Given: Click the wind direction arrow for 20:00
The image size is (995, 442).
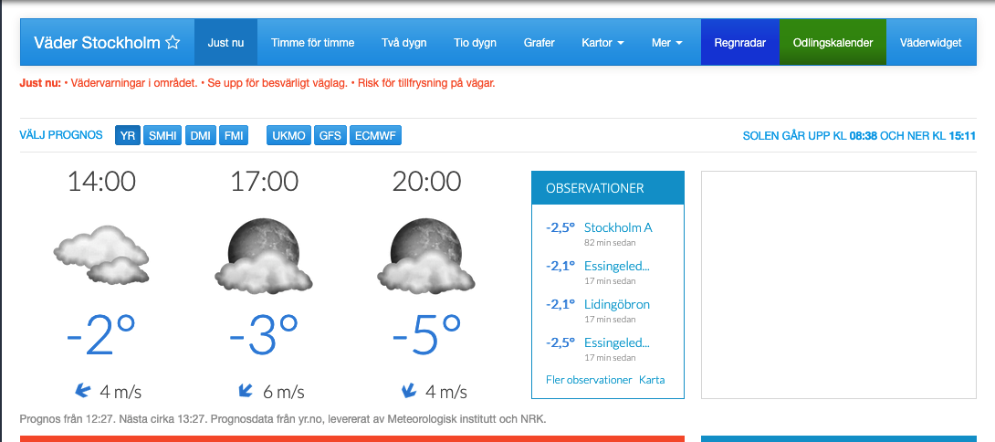Looking at the screenshot, I should click(408, 391).
